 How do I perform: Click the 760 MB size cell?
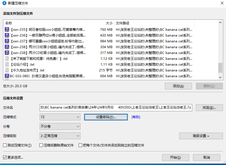tap(106, 30)
